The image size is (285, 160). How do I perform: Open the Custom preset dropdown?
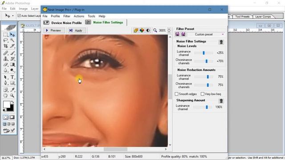[x=206, y=34]
